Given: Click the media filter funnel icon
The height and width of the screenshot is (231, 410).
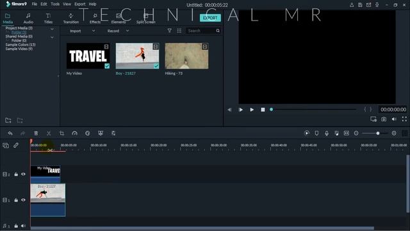Looking at the screenshot, I should [169, 31].
